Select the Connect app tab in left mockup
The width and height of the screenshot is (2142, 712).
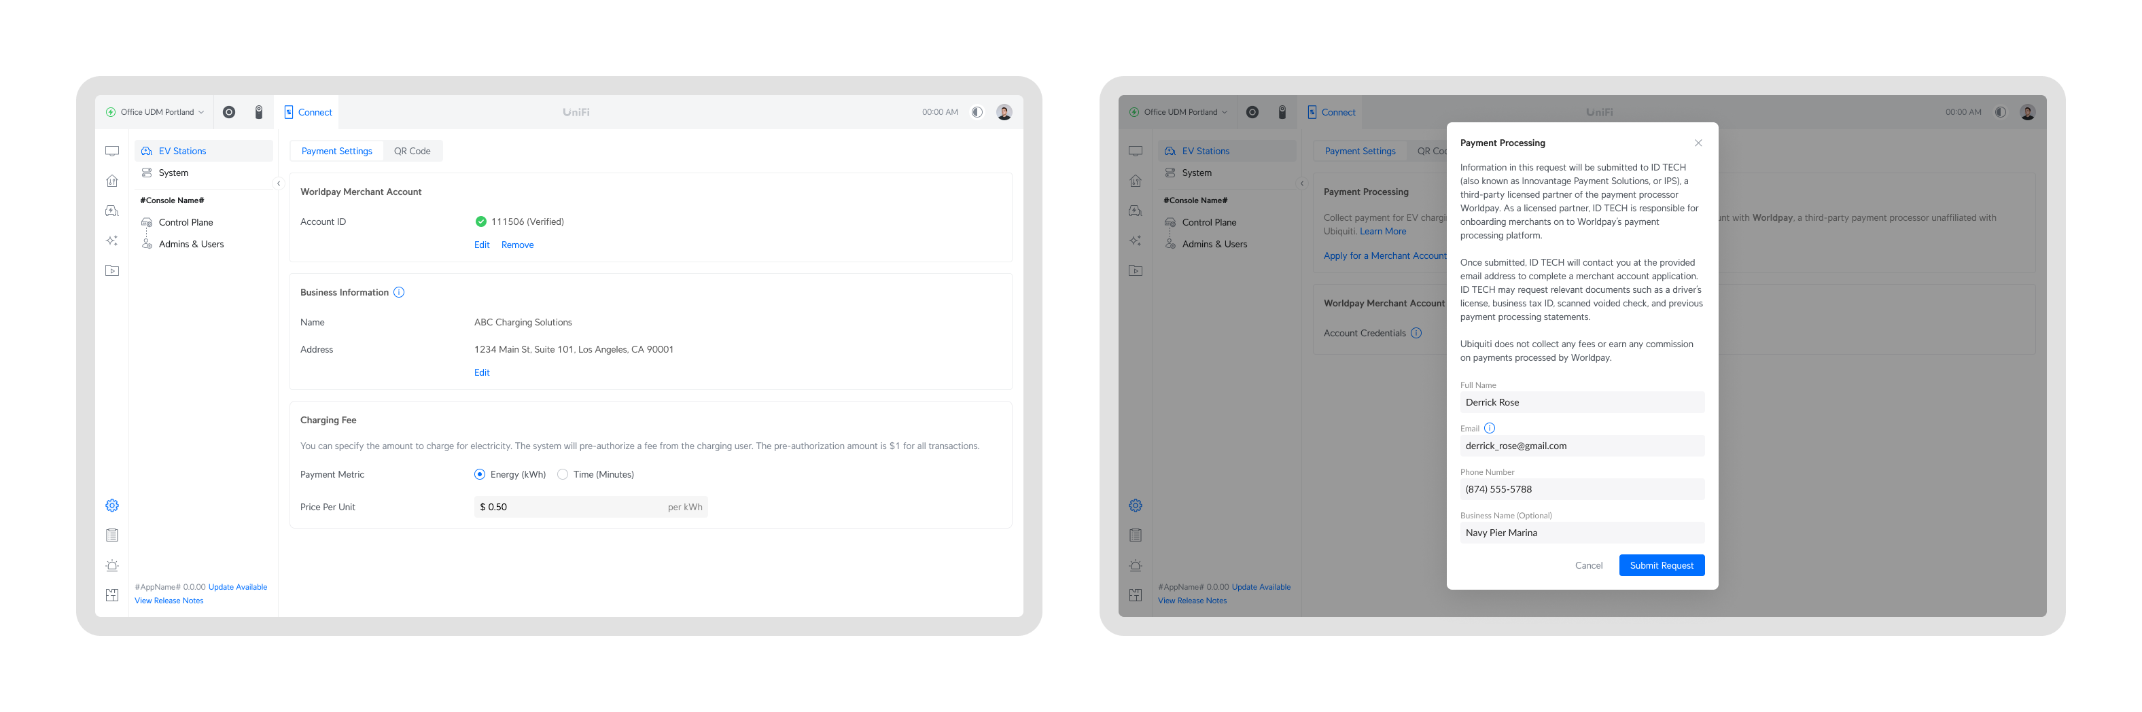(308, 112)
